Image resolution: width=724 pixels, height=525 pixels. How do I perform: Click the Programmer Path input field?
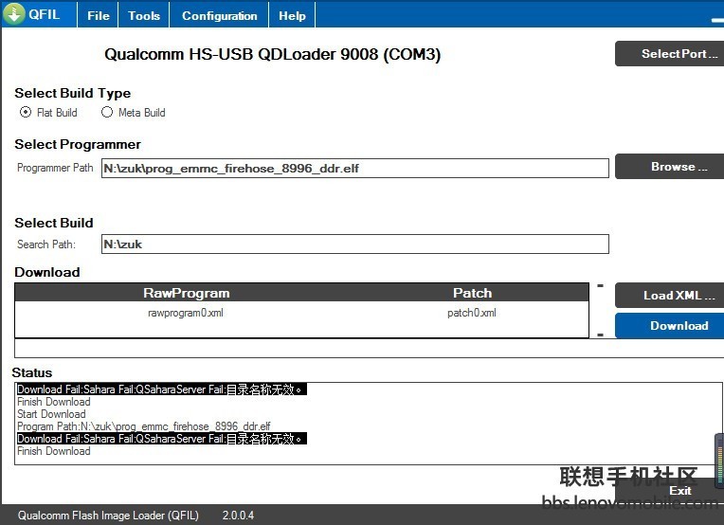354,168
